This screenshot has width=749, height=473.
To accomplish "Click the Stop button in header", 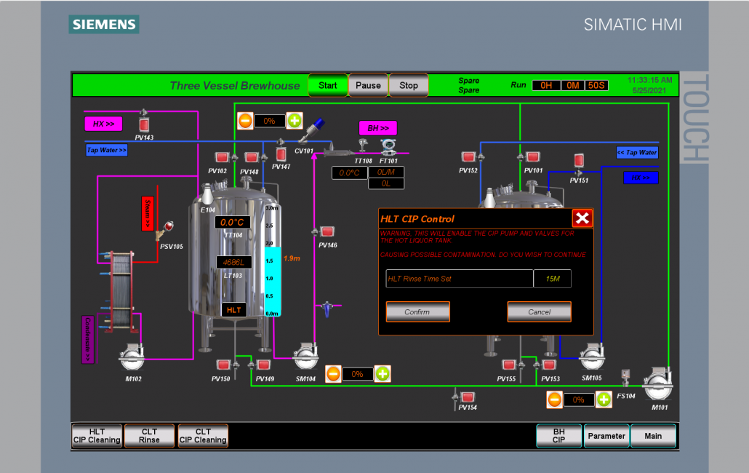I will click(409, 86).
